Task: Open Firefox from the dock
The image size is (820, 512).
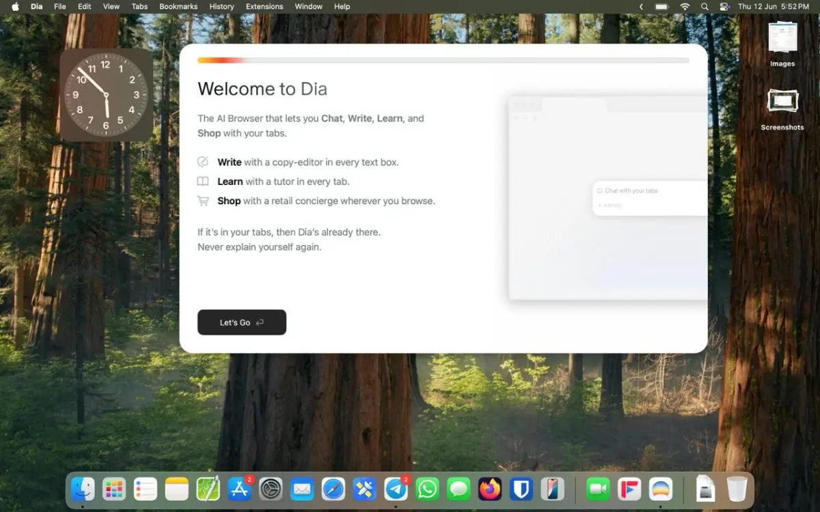Action: [x=490, y=489]
